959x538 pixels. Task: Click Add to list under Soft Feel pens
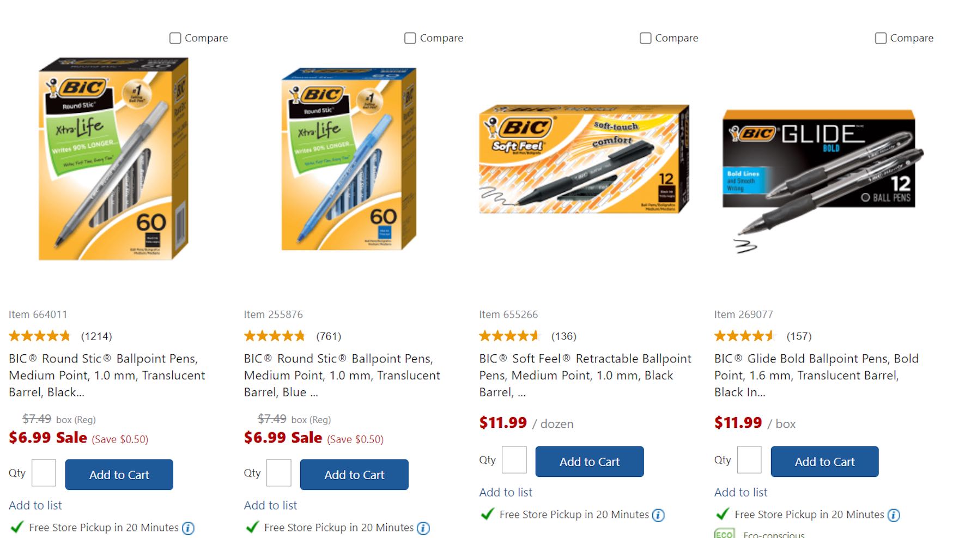(x=506, y=492)
